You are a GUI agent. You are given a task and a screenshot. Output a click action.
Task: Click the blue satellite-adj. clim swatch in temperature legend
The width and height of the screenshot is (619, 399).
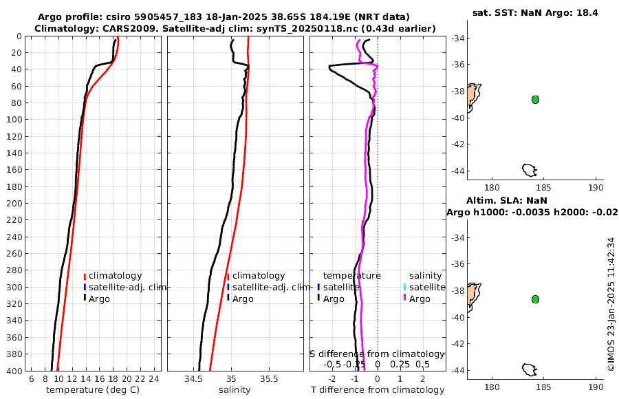pos(85,287)
